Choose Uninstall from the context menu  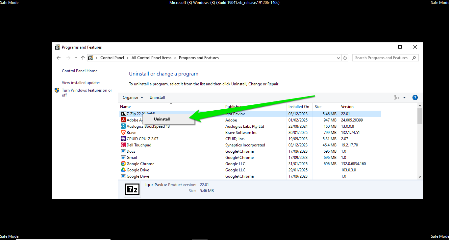(x=168, y=119)
